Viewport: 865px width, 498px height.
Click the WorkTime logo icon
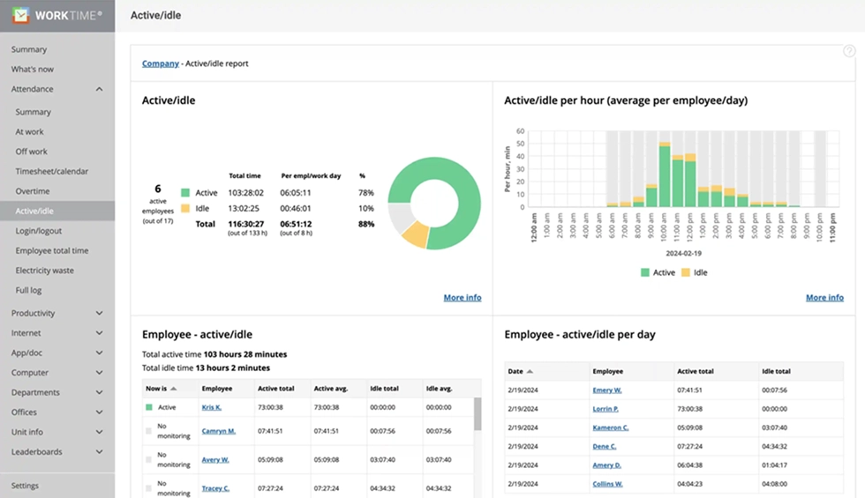point(20,15)
